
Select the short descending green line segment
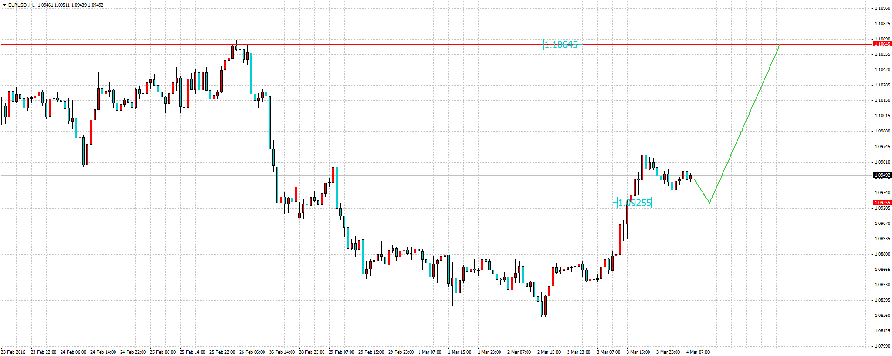coord(702,191)
